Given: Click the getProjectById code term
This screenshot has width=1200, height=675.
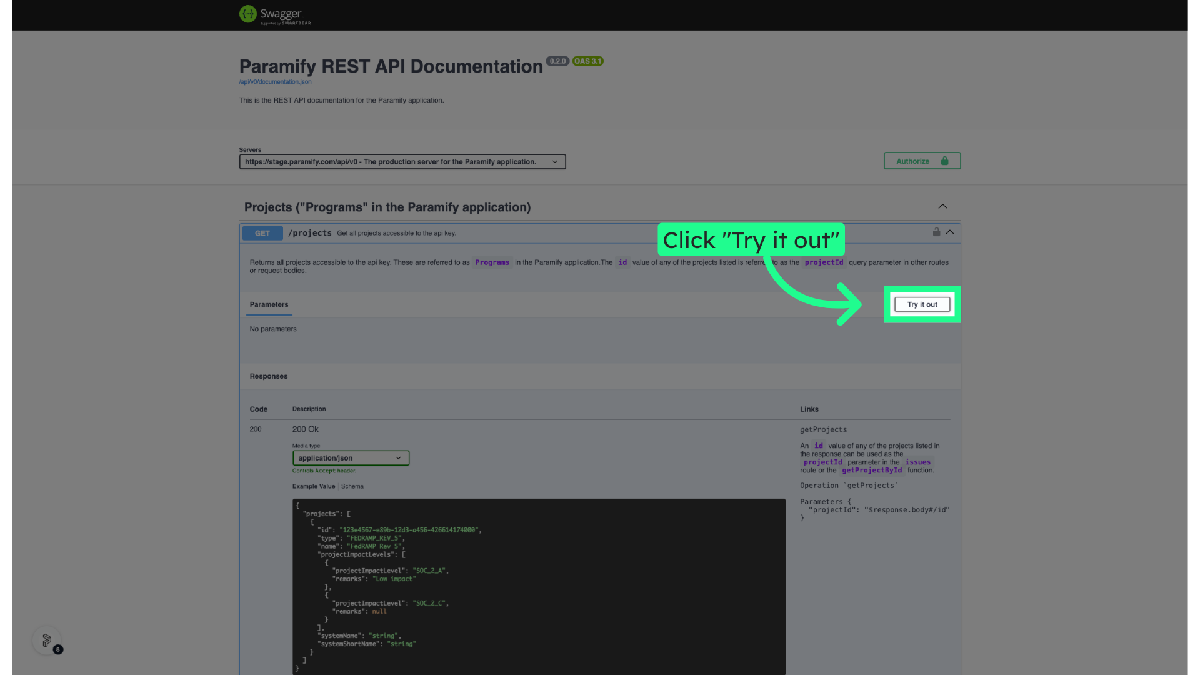Looking at the screenshot, I should [x=872, y=471].
